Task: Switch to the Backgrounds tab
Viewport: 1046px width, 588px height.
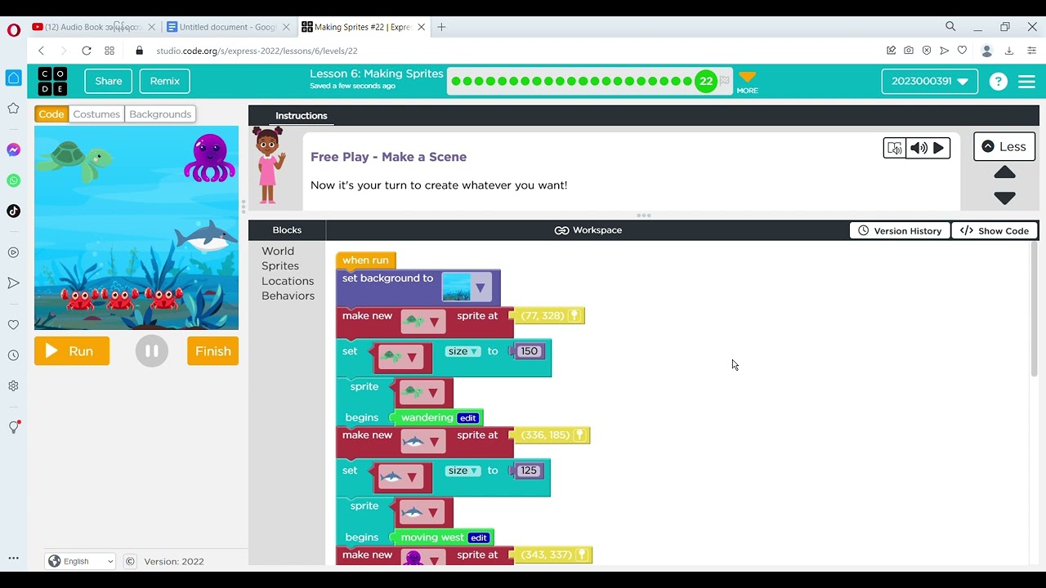Action: coord(160,114)
